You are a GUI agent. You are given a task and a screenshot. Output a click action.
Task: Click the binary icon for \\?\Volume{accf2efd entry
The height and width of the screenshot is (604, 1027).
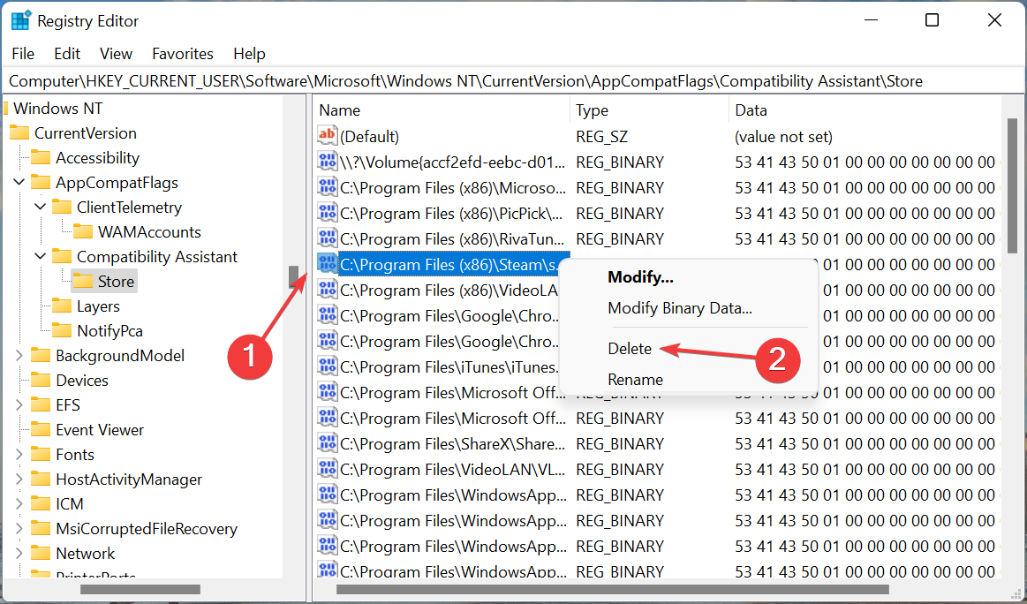pos(327,161)
